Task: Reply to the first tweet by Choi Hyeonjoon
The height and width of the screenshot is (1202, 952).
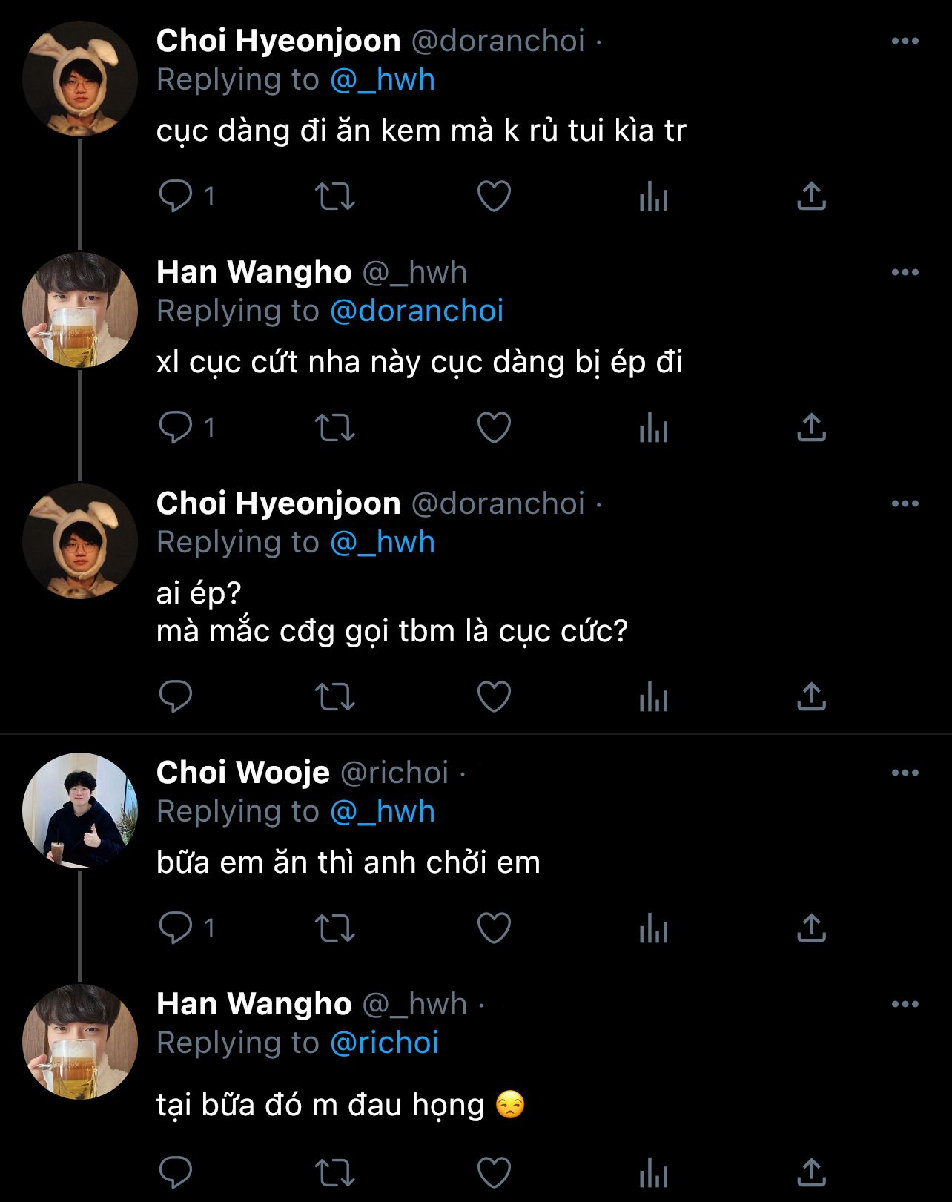Action: (x=176, y=197)
